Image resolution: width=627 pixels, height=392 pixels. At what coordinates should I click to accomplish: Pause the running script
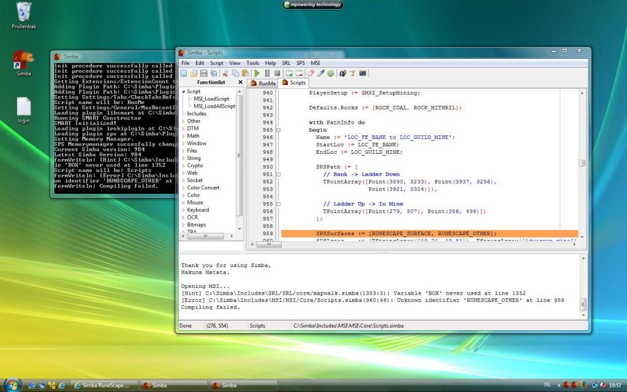(x=267, y=73)
